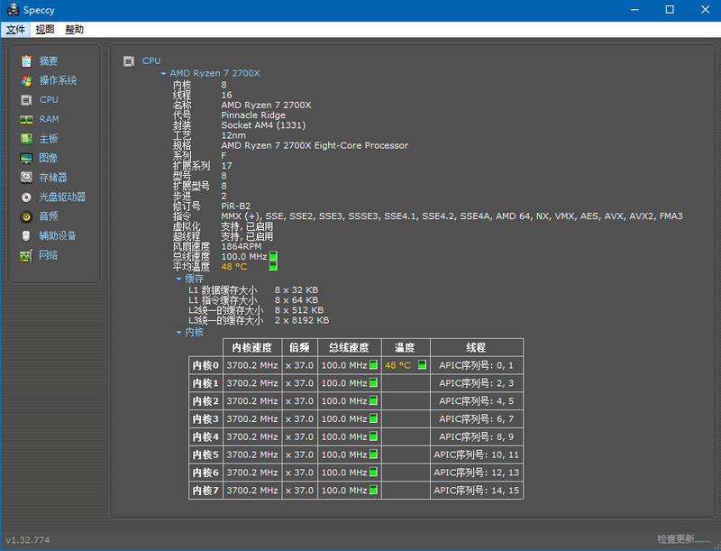
Task: Click the green indicator next to 总线速度 100.0 MHz
Action: click(273, 257)
